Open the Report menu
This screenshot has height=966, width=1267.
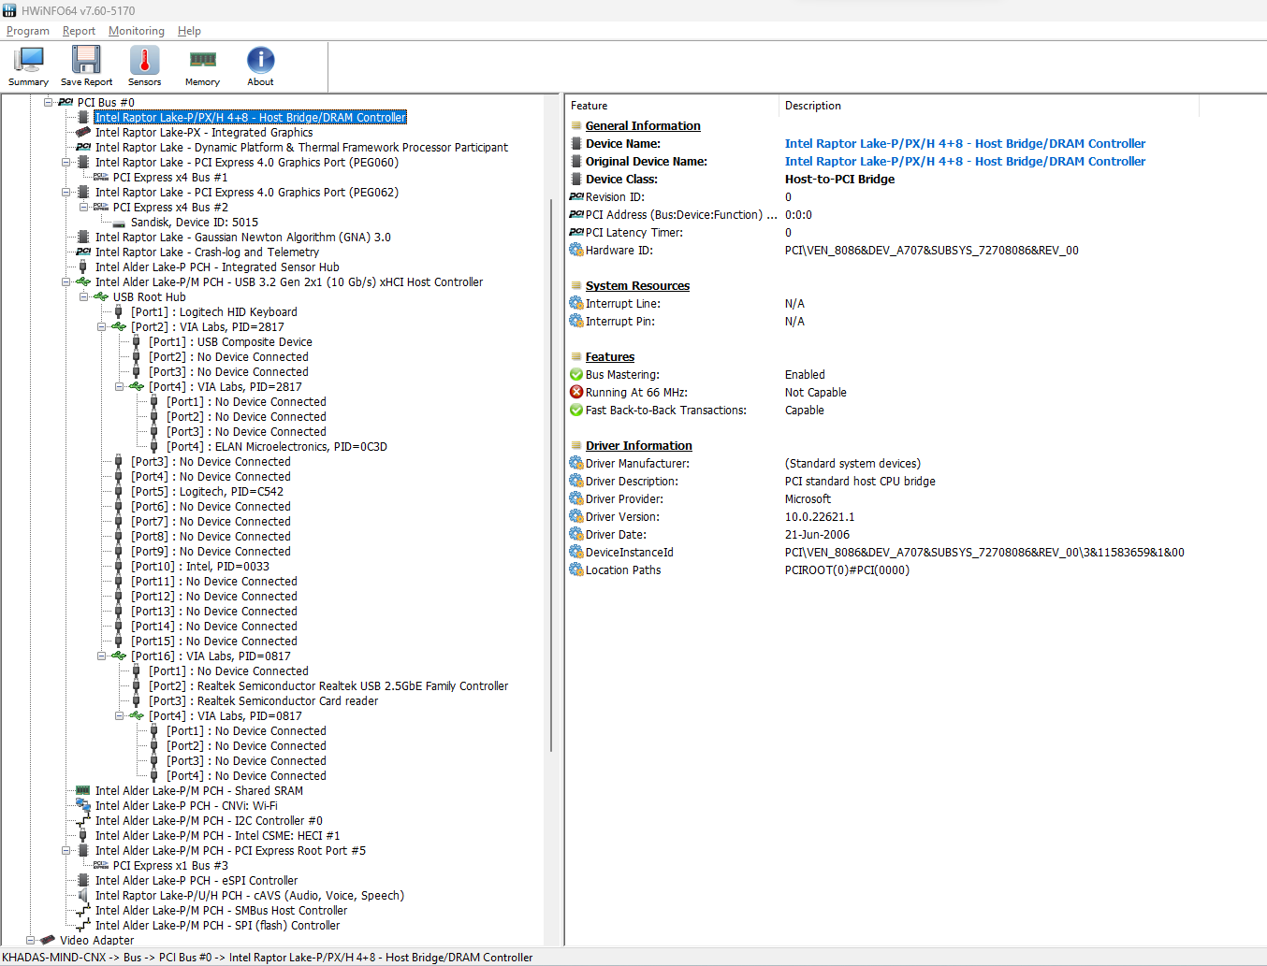point(79,31)
